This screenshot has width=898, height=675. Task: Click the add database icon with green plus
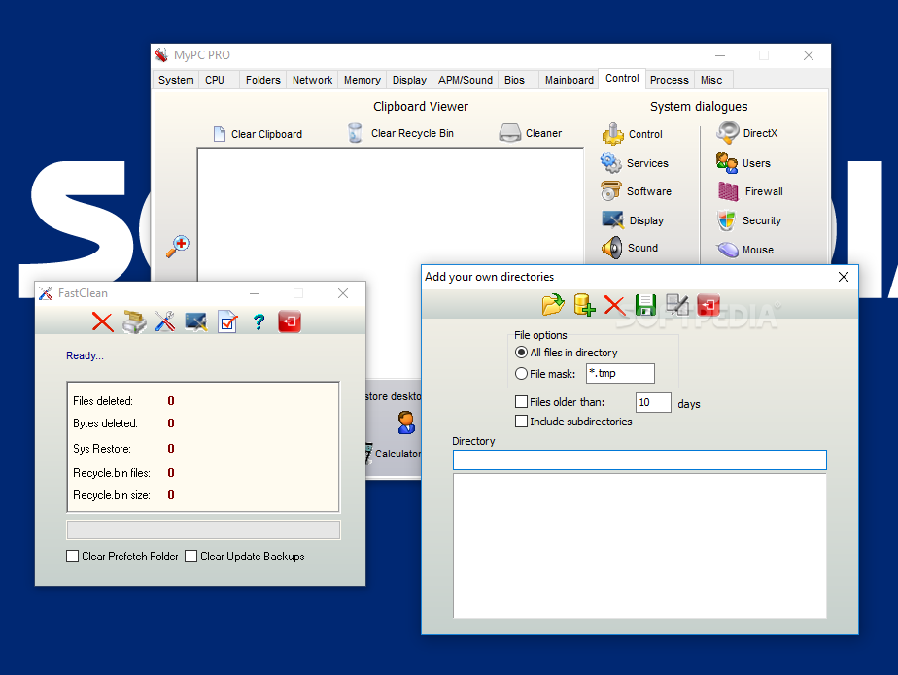(584, 305)
